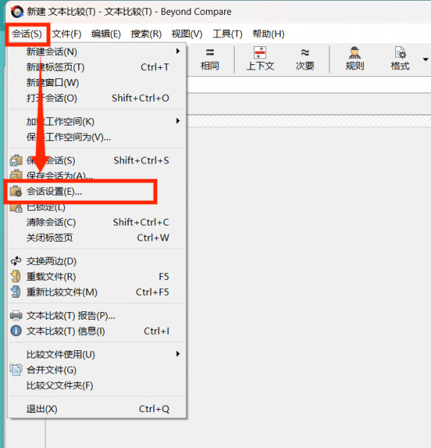Expand the 新建会话(N) submenu
The width and height of the screenshot is (431, 448).
[97, 52]
